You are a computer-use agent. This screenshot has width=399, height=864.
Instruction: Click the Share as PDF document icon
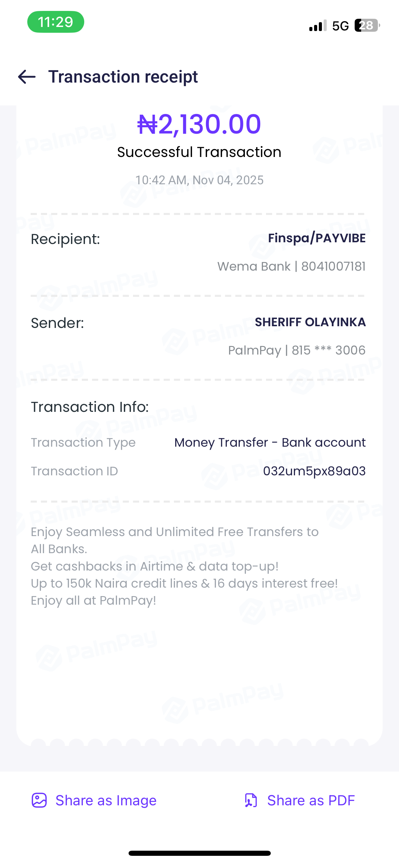251,800
